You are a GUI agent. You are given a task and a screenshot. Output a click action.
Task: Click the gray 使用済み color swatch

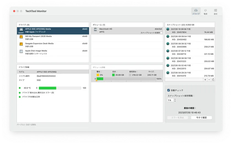click(130, 75)
